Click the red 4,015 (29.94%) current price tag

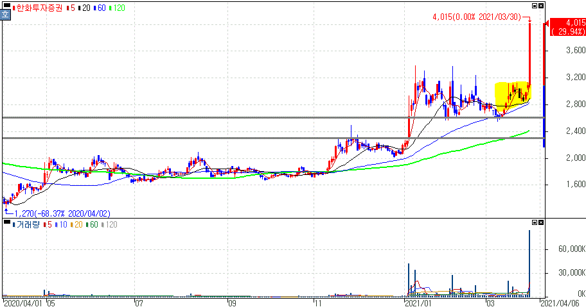click(568, 27)
